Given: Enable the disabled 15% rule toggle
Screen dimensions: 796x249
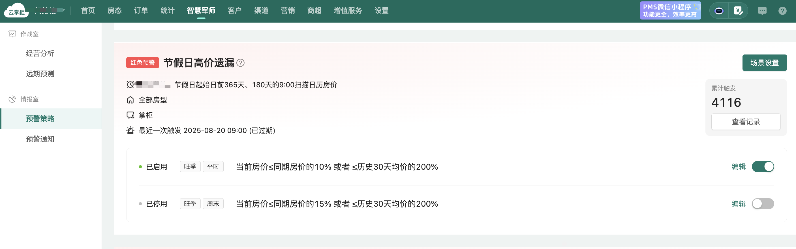Looking at the screenshot, I should (763, 204).
